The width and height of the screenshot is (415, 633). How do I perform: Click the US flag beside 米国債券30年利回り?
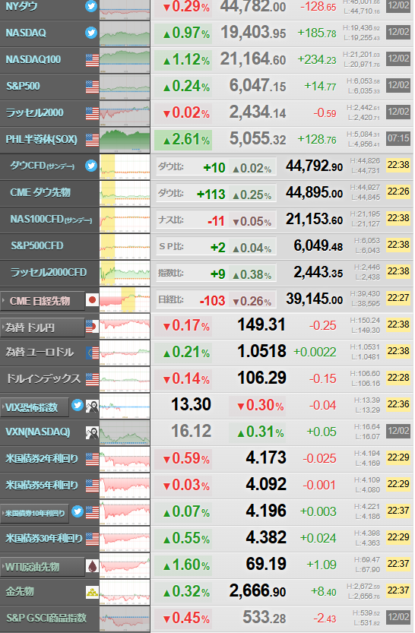[x=92, y=539]
